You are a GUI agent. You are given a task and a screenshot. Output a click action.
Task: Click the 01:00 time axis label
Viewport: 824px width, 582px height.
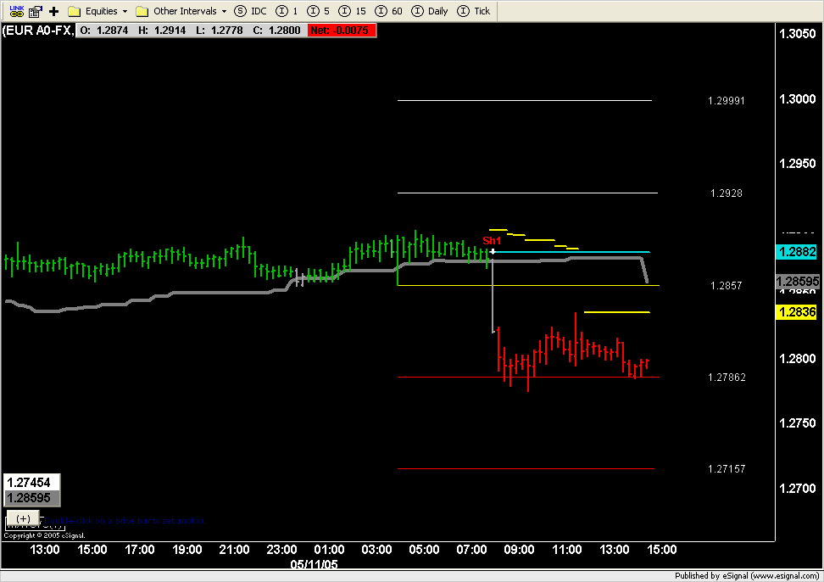330,550
